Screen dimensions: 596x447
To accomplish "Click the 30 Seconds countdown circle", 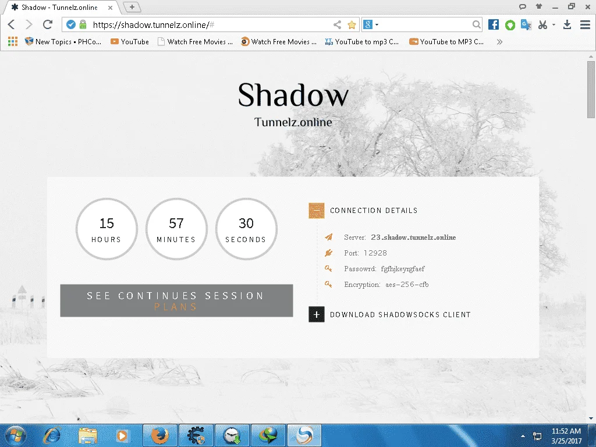I will (246, 229).
